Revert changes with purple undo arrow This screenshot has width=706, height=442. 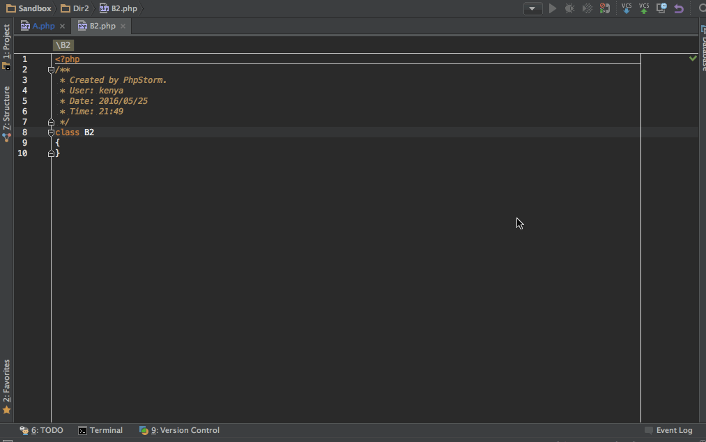679,8
